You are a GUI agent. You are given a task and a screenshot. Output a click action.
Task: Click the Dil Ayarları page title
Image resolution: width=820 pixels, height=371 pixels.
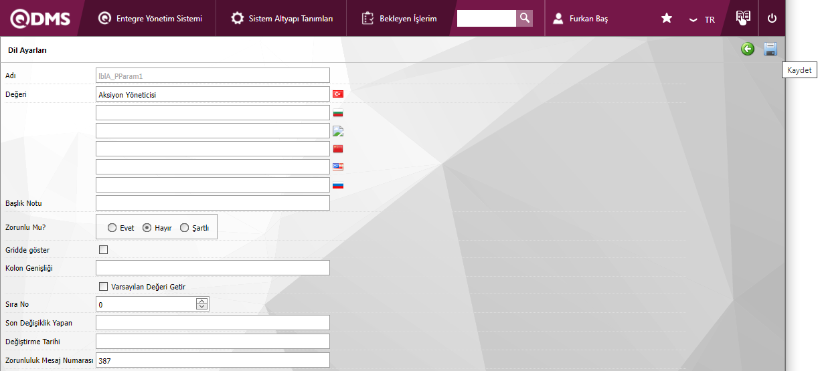point(27,50)
